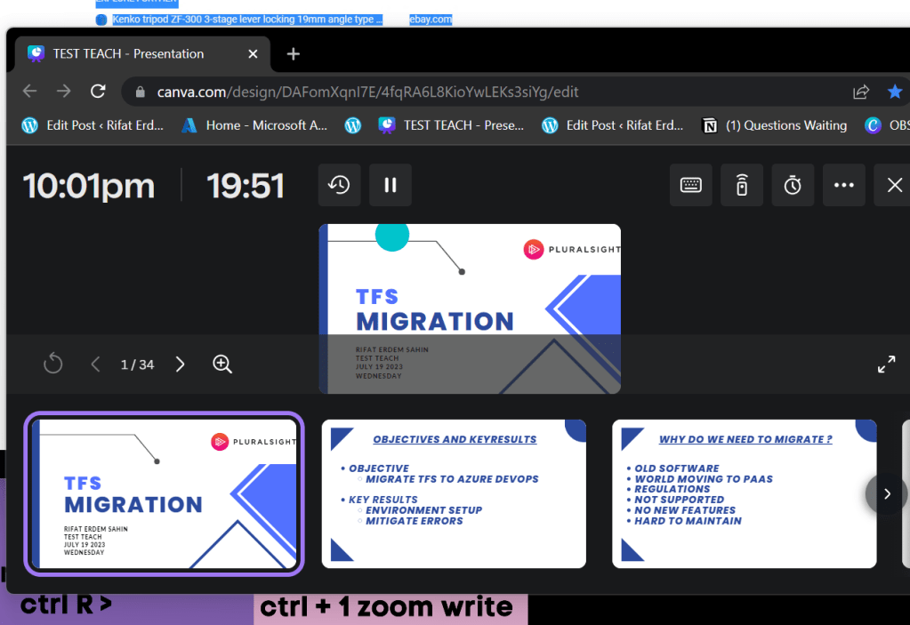The height and width of the screenshot is (625, 910).
Task: Open Home - Microsoft A... bookmark
Action: 254,125
